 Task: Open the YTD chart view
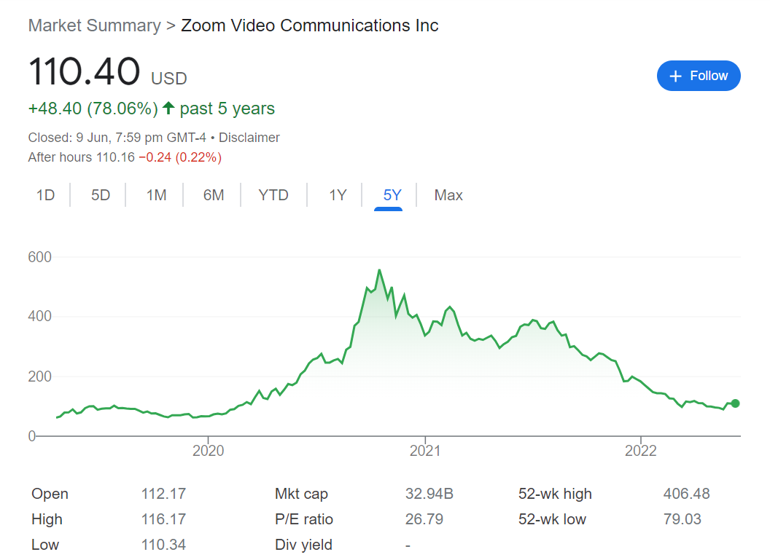pyautogui.click(x=273, y=195)
